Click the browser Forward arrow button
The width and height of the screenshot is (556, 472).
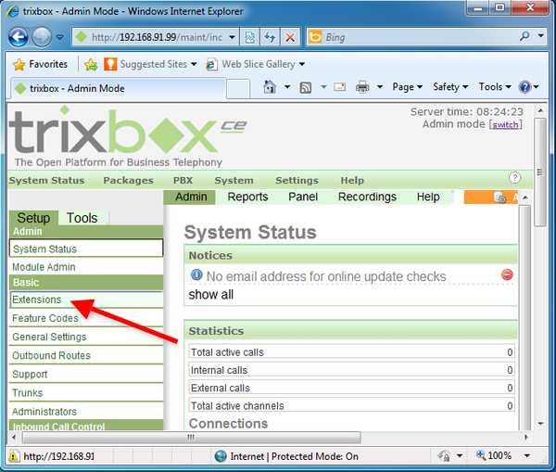tap(42, 37)
